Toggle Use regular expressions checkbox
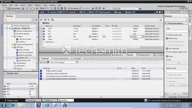This screenshot has height=108, width=192. pos(167,52)
